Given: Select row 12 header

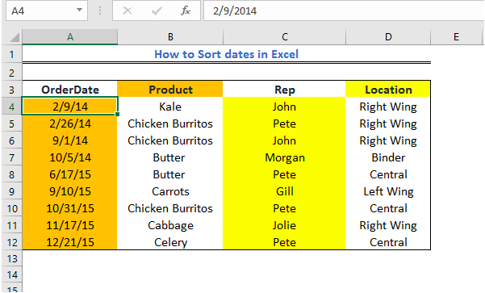Looking at the screenshot, I should coord(12,242).
